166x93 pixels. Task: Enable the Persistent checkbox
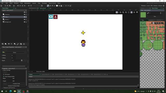(4, 74)
